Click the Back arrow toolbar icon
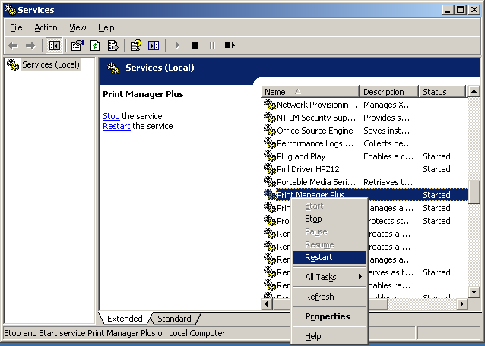 (x=13, y=46)
